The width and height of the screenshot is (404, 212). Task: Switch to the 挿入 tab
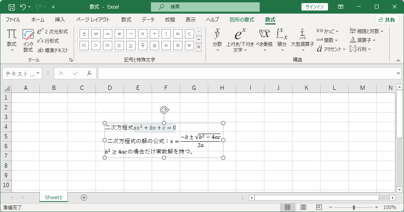point(60,20)
